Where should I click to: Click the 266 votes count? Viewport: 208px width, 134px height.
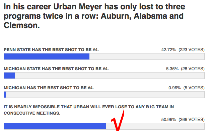coord(192,119)
